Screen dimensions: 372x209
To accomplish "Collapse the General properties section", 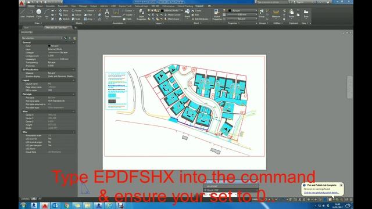I will 73,42.
